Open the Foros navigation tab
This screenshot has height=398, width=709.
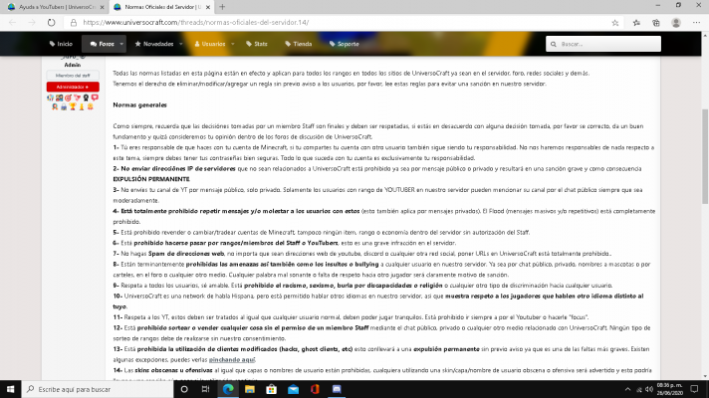pyautogui.click(x=103, y=44)
